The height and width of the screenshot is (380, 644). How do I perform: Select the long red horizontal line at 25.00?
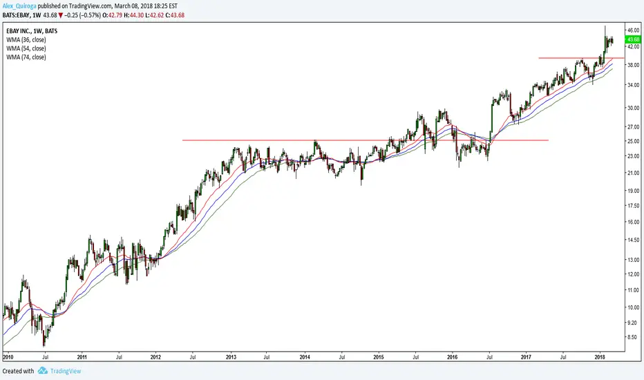366,140
